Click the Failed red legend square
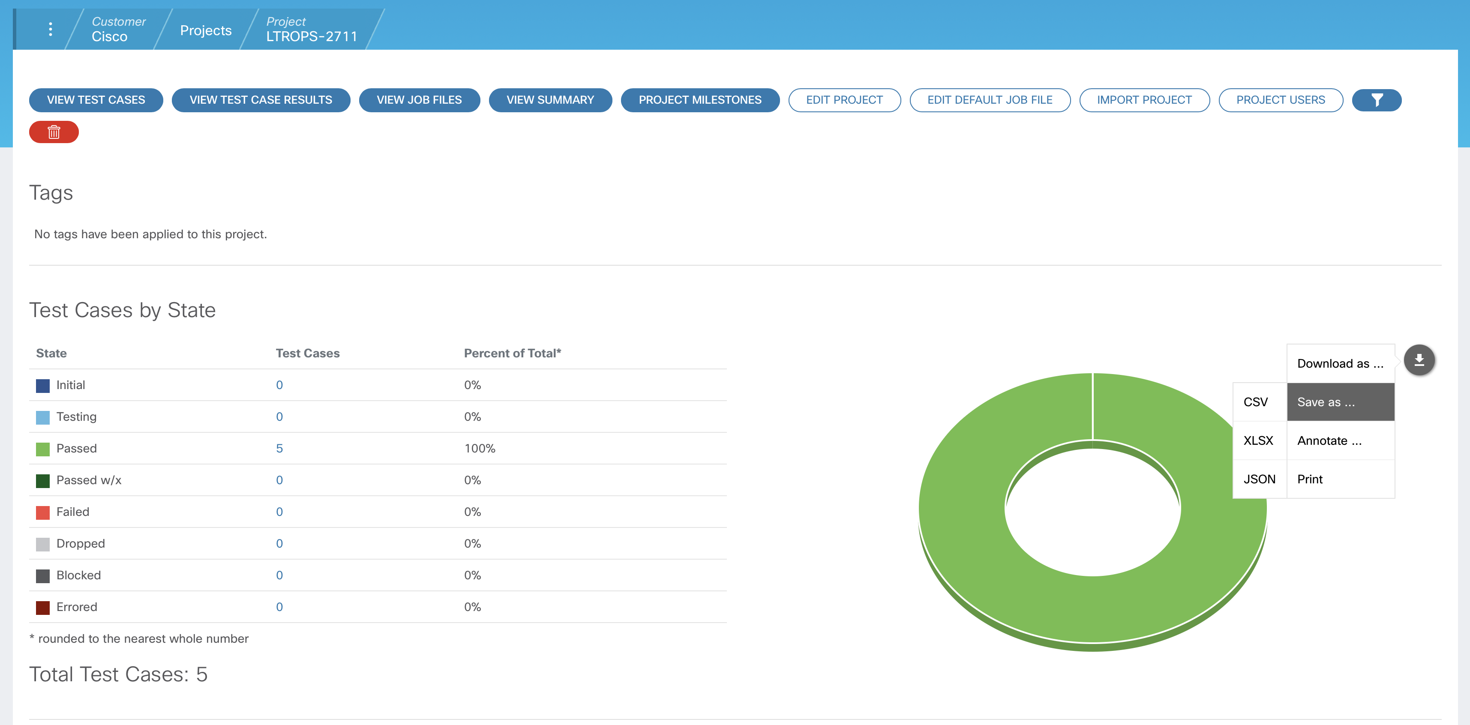1470x725 pixels. 43,512
